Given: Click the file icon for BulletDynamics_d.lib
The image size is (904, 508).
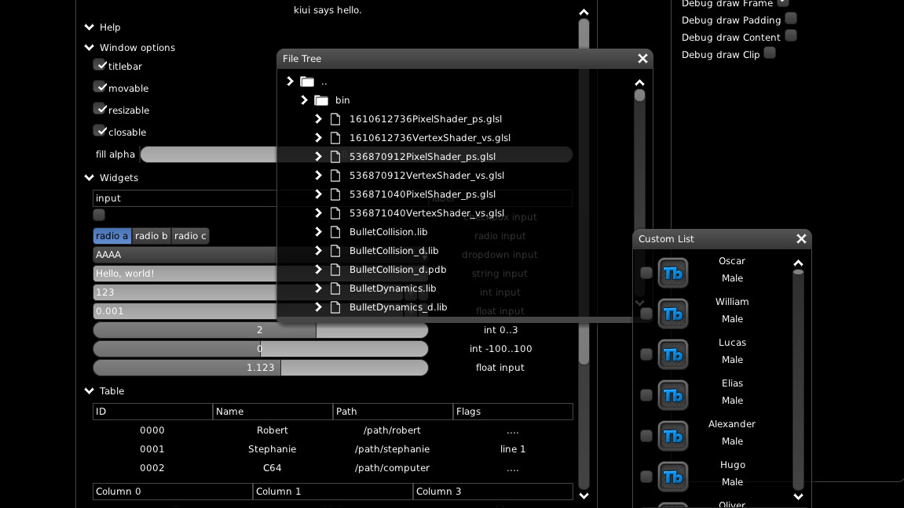Looking at the screenshot, I should [x=335, y=307].
